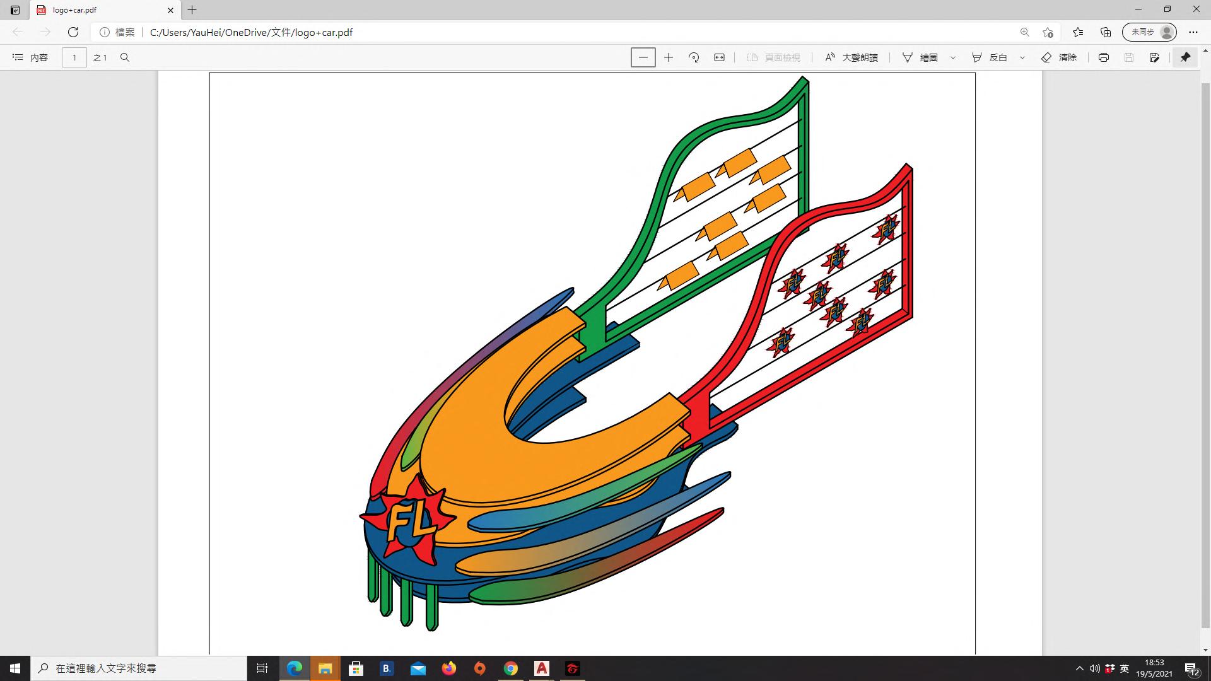This screenshot has height=681, width=1211.
Task: Rotate the PDF page
Action: (694, 57)
